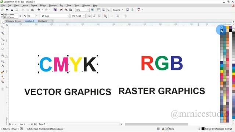Create a new document with the New icon

(2, 10)
